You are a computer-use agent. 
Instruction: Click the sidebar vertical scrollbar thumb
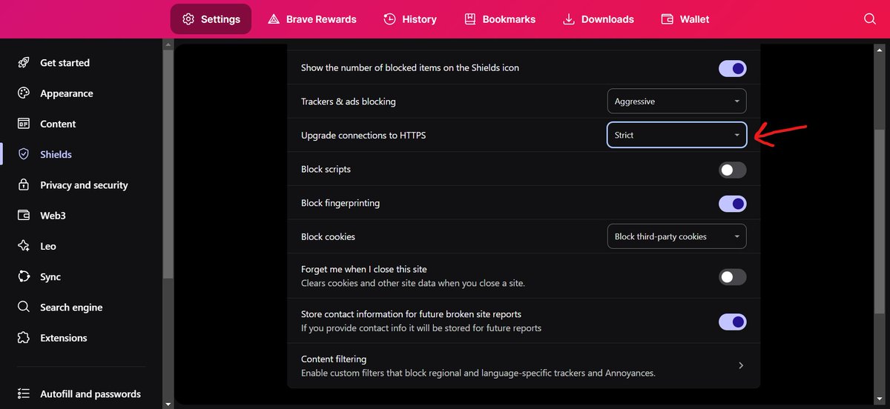(168, 164)
